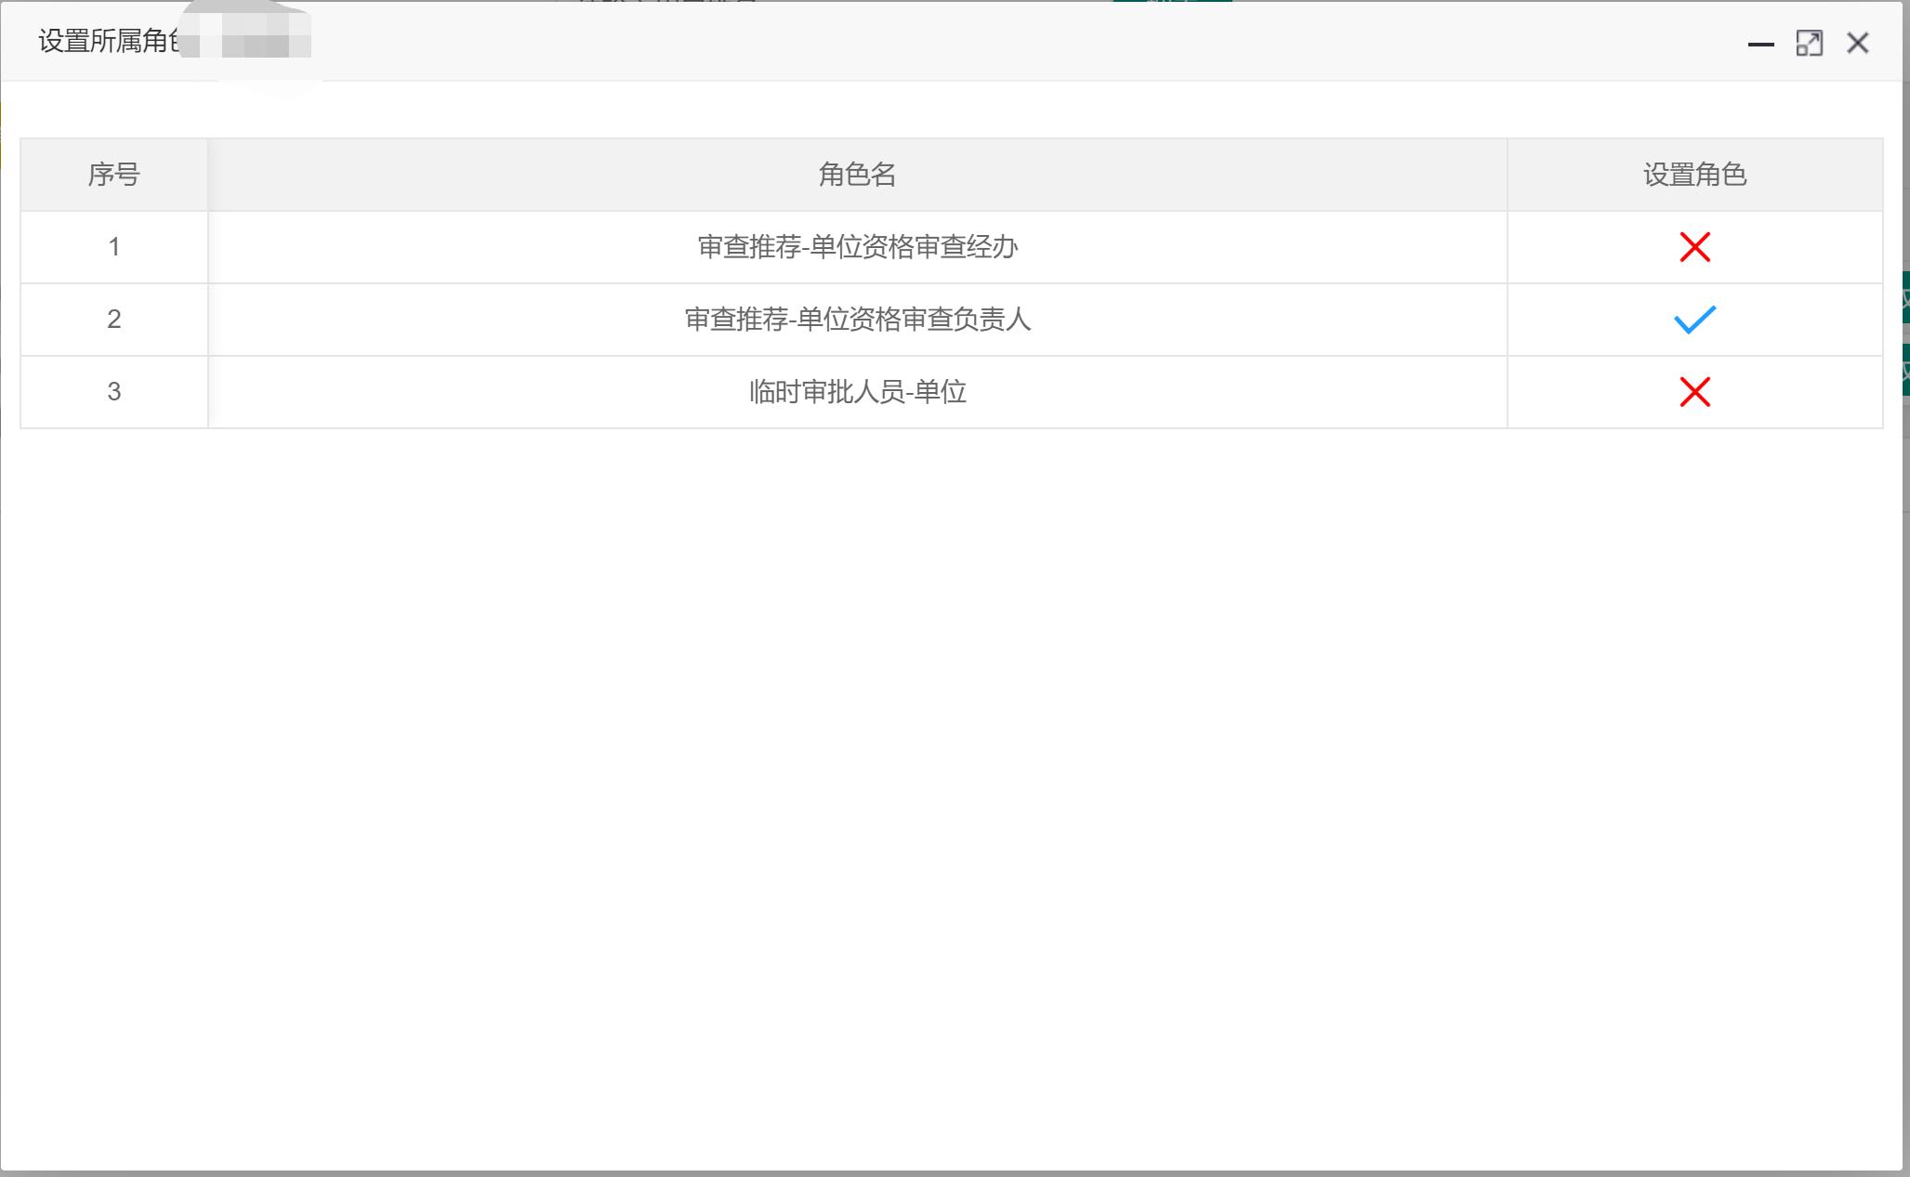The height and width of the screenshot is (1177, 1910).
Task: Click sequence number 2 cell
Action: click(x=113, y=320)
